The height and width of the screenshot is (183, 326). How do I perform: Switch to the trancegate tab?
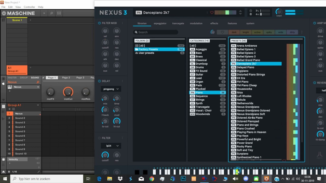(x=178, y=23)
